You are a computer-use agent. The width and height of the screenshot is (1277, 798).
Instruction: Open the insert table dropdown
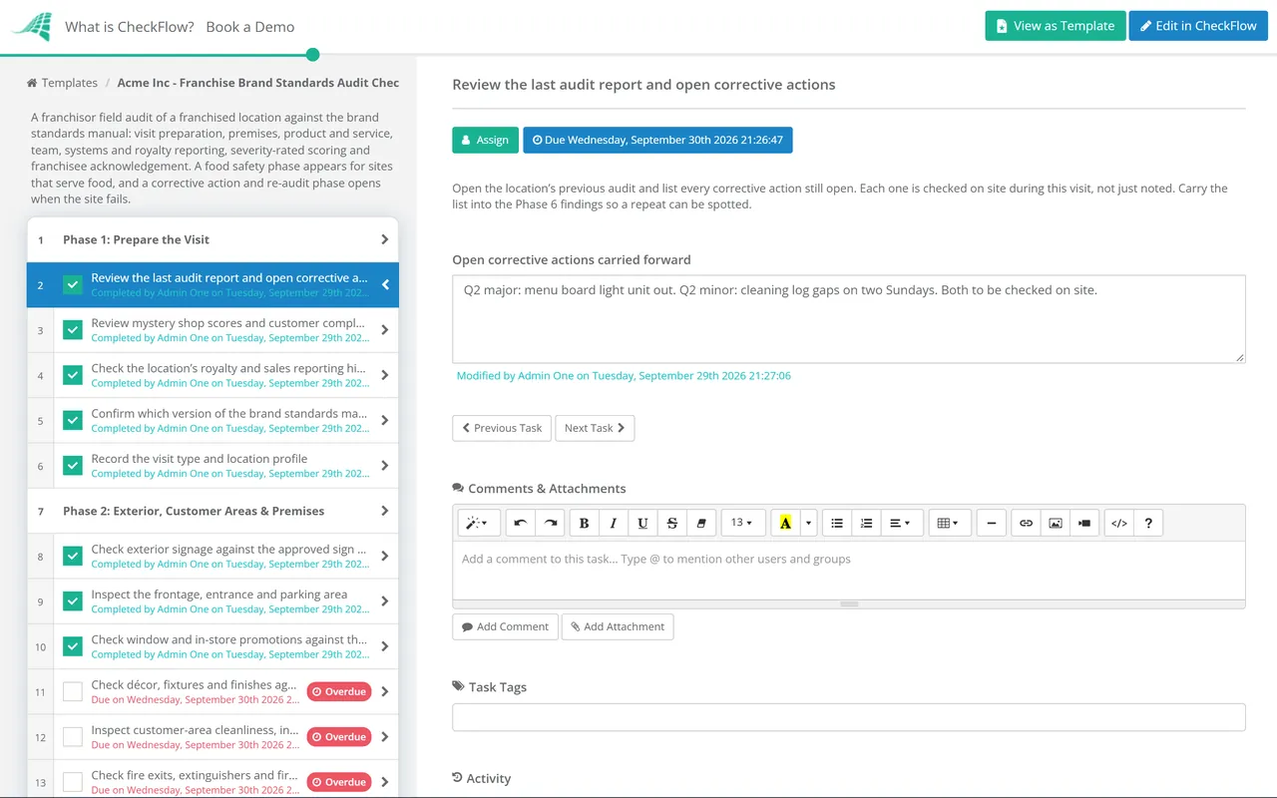[x=949, y=523]
